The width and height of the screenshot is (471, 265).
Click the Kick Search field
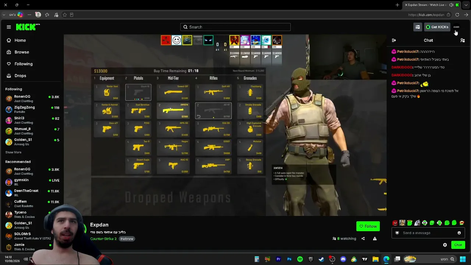pyautogui.click(x=235, y=27)
